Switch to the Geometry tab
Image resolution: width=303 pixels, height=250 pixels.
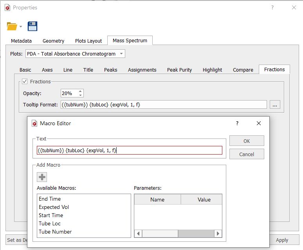53,41
